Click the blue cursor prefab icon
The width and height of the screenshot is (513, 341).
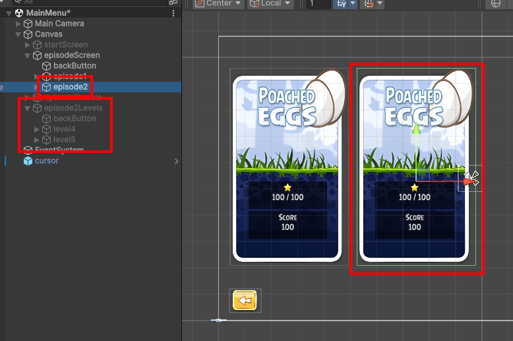pyautogui.click(x=28, y=161)
